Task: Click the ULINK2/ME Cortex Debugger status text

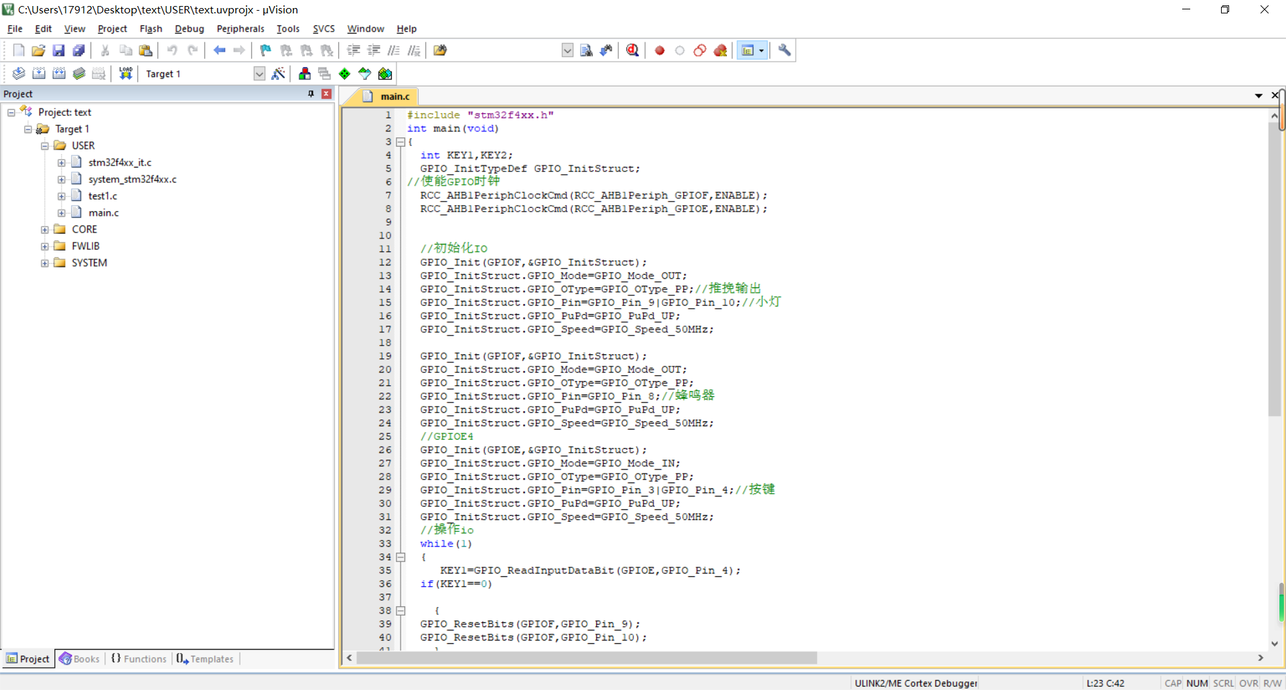Action: point(916,683)
